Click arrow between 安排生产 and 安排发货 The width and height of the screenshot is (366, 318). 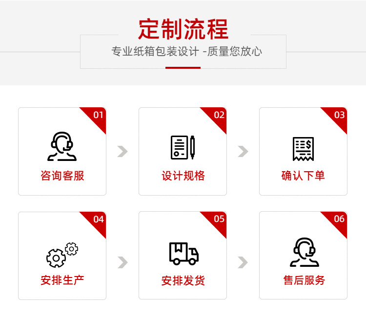click(x=122, y=262)
